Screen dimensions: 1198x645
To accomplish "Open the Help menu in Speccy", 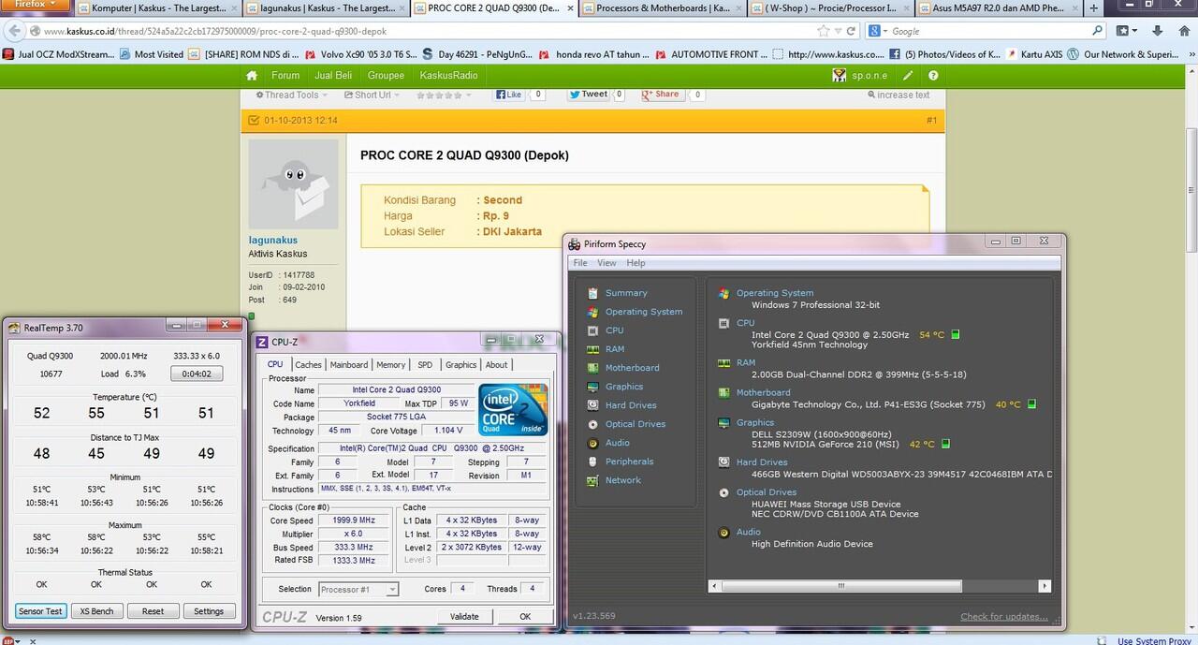I will coord(636,263).
